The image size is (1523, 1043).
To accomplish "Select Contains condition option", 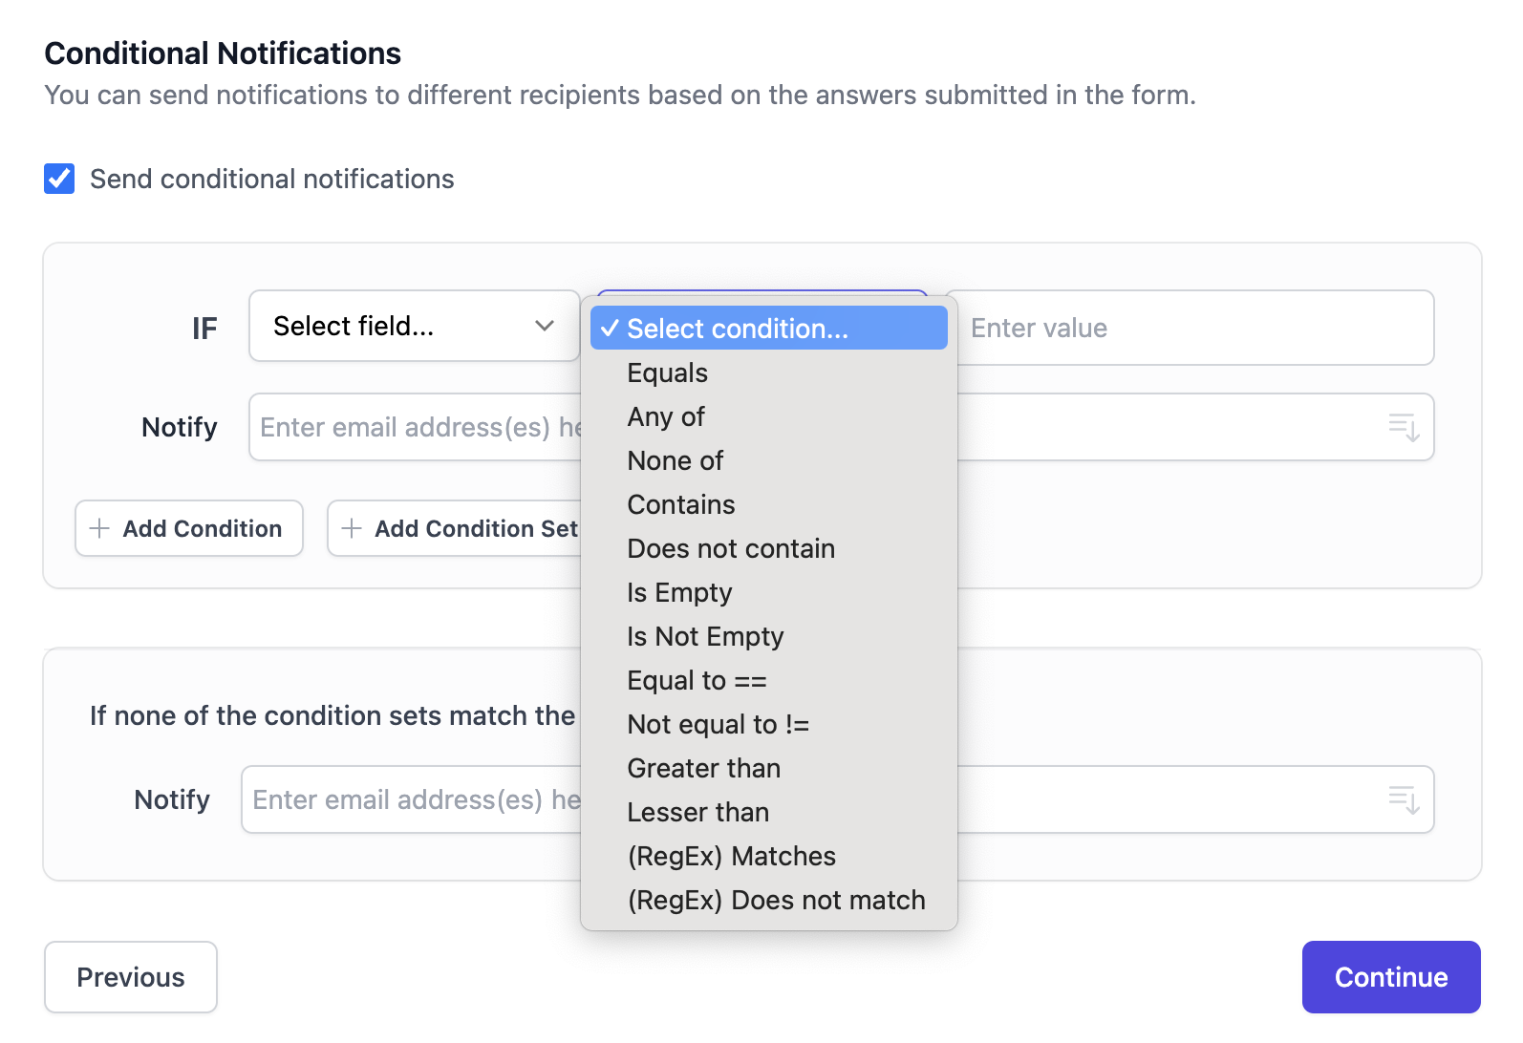I will point(681,505).
